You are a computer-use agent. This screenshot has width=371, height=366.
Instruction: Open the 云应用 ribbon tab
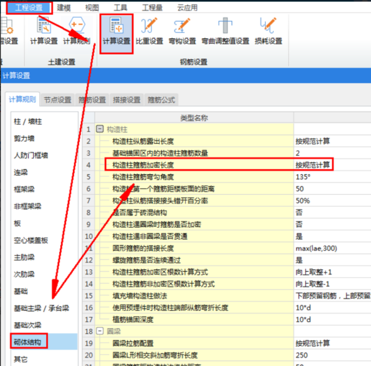pyautogui.click(x=187, y=7)
